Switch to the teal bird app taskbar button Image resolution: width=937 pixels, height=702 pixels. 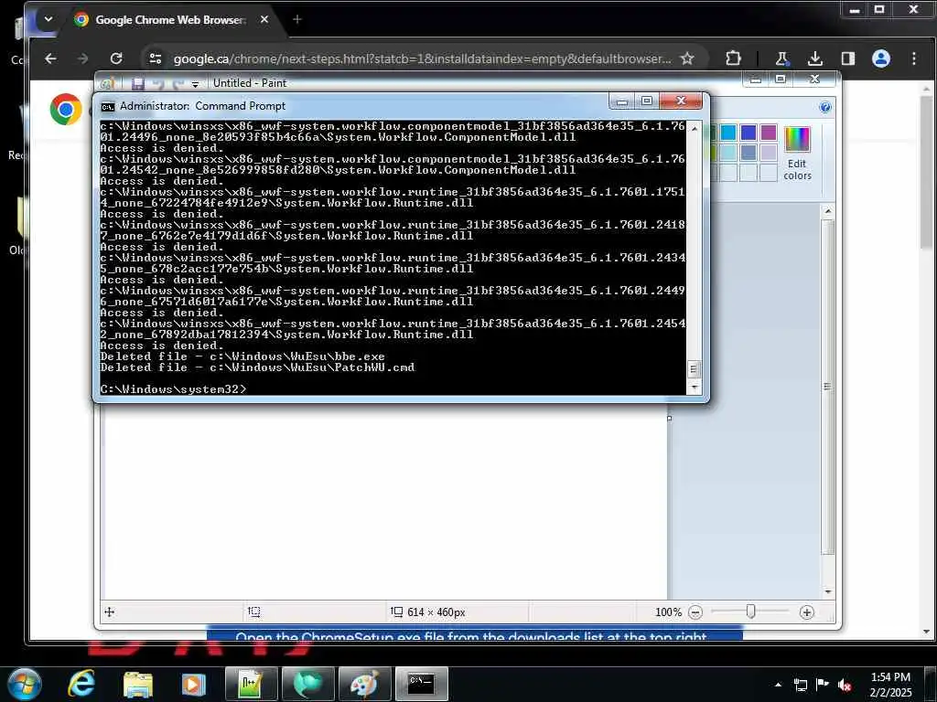coord(307,684)
